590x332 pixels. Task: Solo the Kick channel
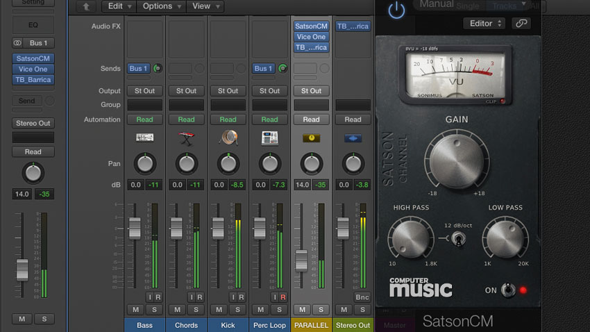click(237, 309)
